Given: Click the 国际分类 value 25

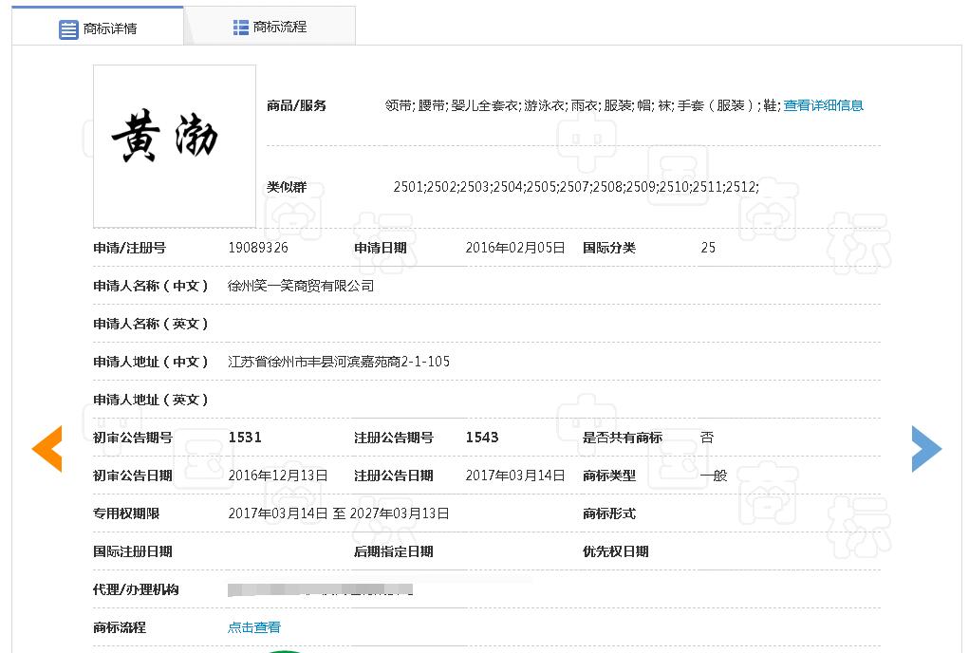Looking at the screenshot, I should point(708,248).
